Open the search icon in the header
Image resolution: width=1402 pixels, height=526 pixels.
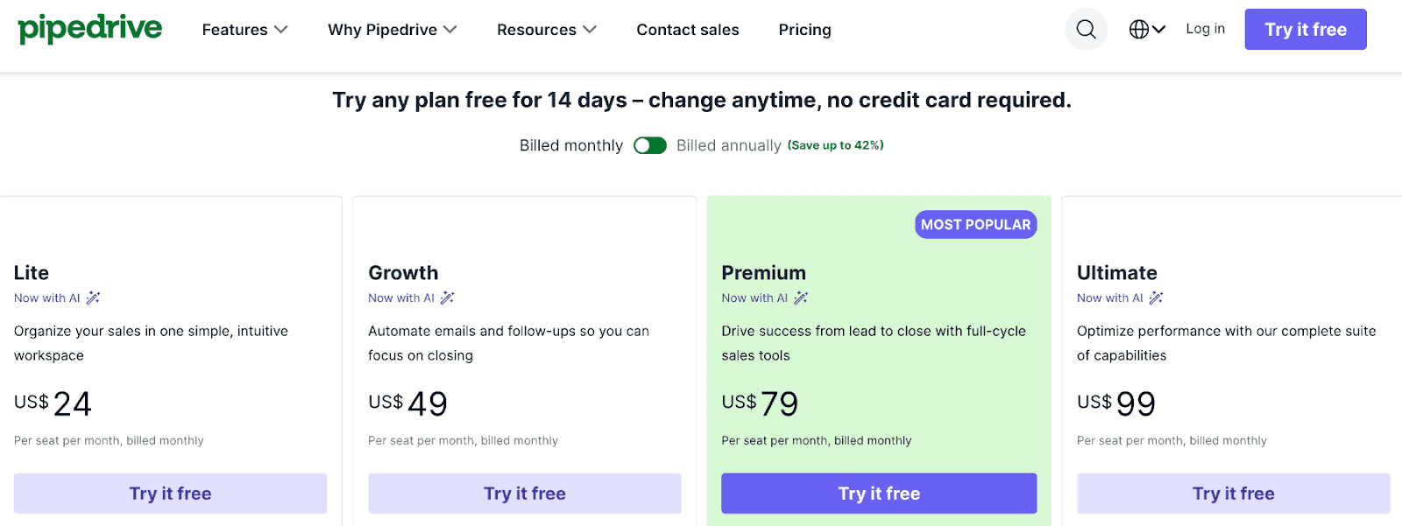(x=1086, y=29)
